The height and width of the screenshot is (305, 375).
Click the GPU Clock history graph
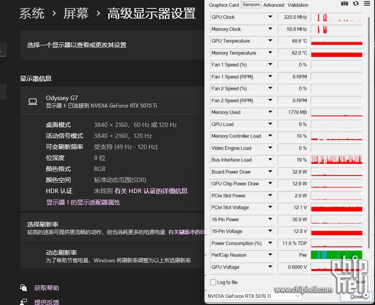(336, 17)
